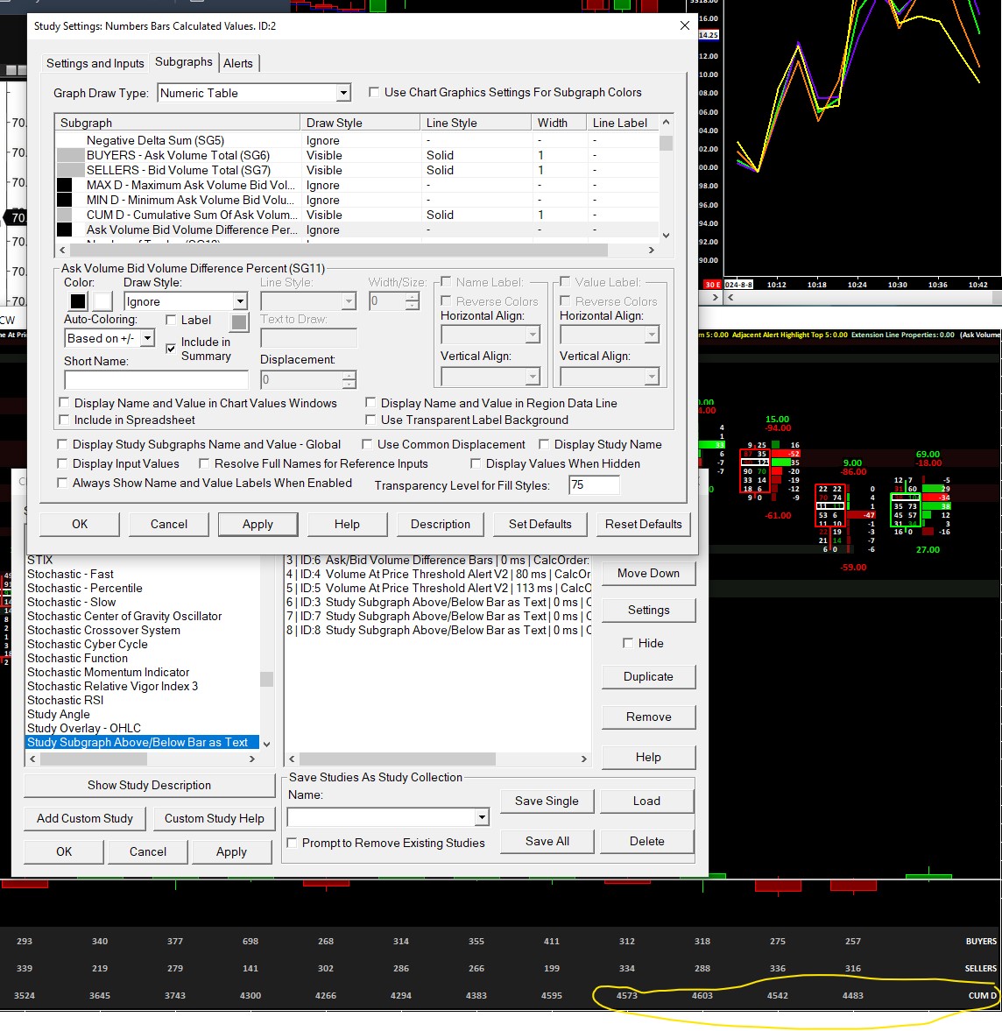The width and height of the screenshot is (1002, 1031).
Task: Click the black Color swatch for SG11
Action: (x=78, y=301)
